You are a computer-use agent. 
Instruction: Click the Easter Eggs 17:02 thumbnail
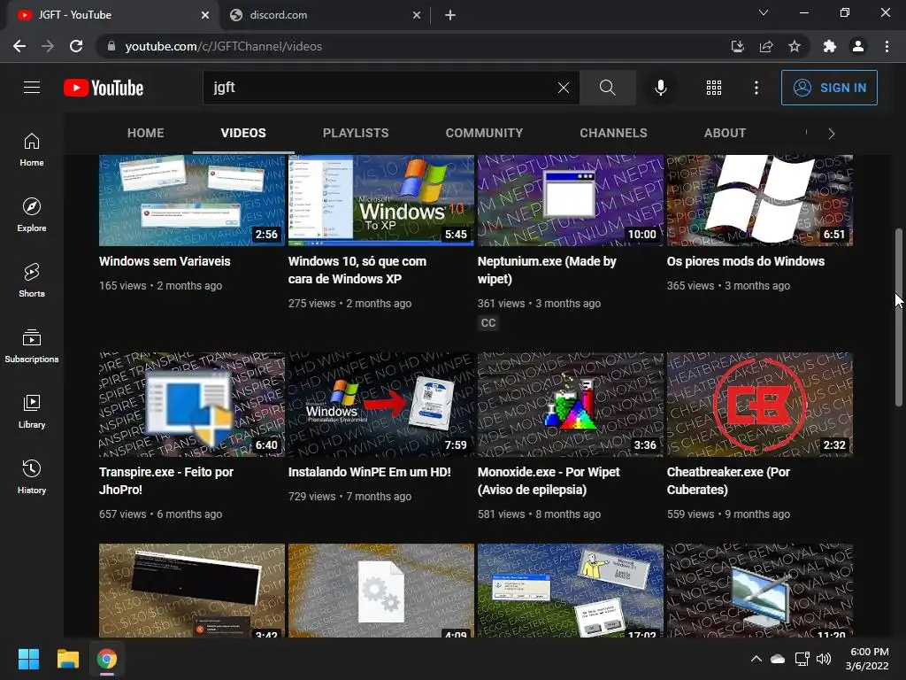coord(571,591)
